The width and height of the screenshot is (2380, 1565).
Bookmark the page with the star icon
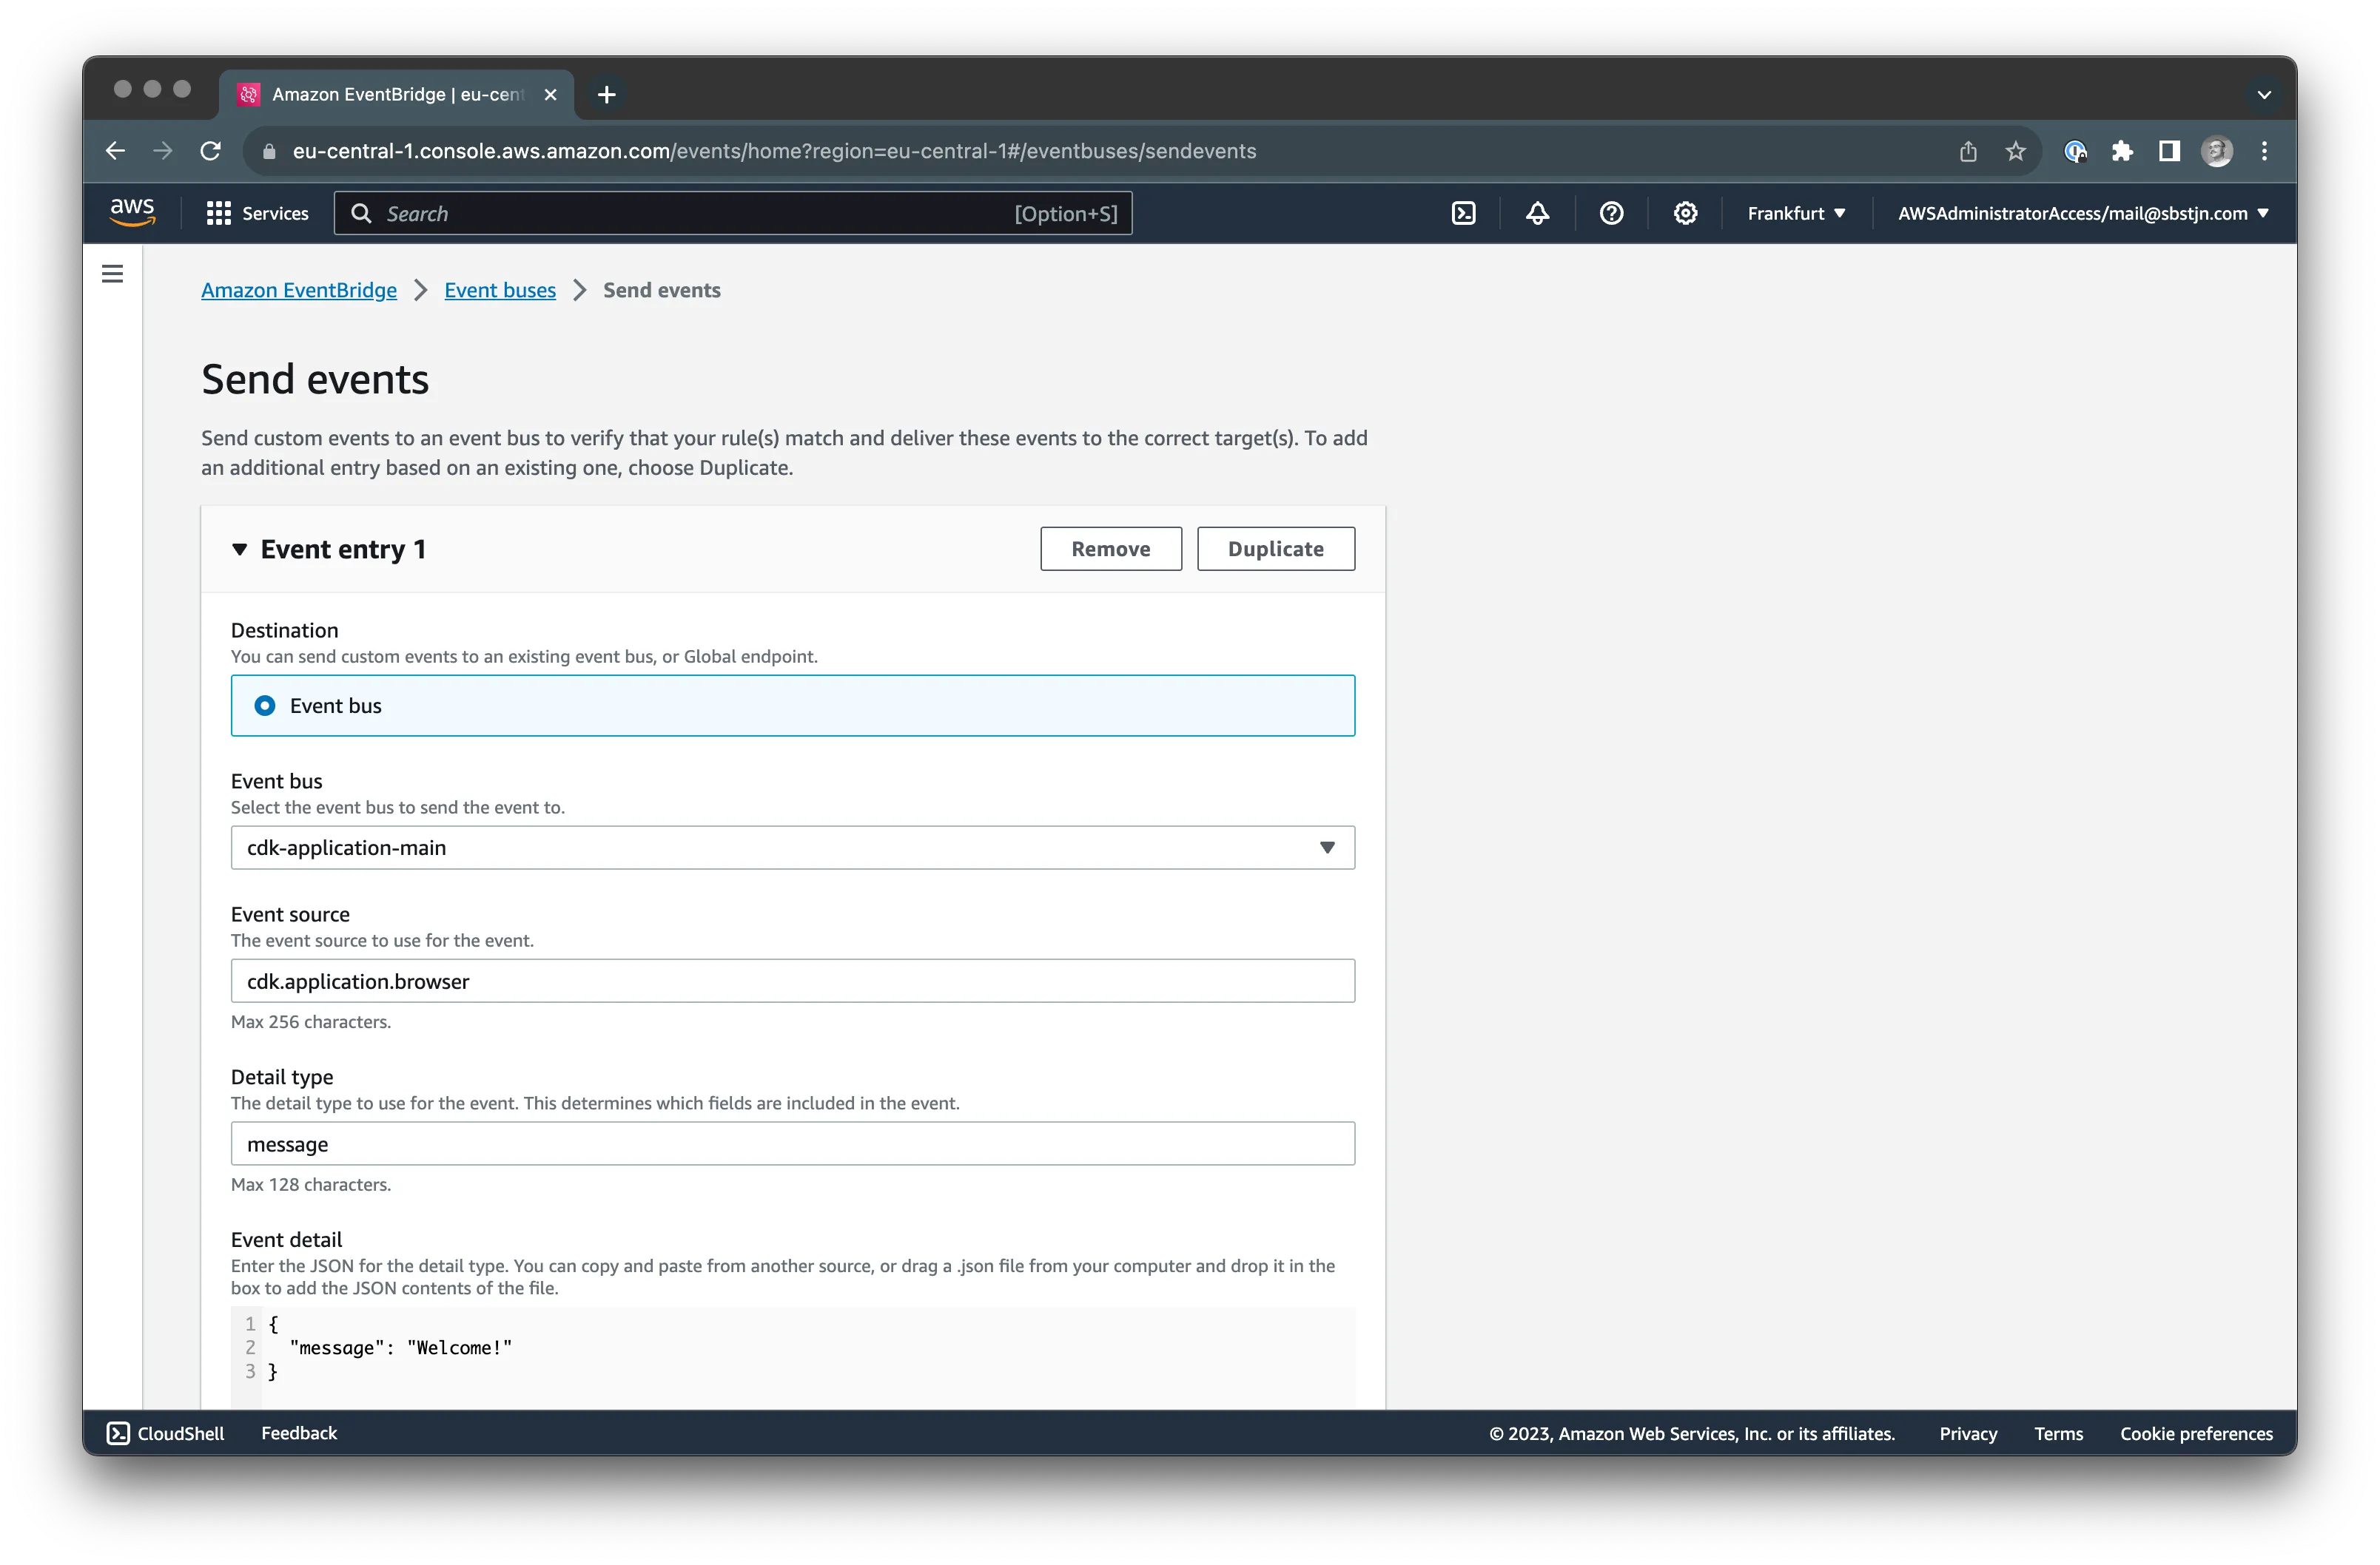tap(2015, 151)
